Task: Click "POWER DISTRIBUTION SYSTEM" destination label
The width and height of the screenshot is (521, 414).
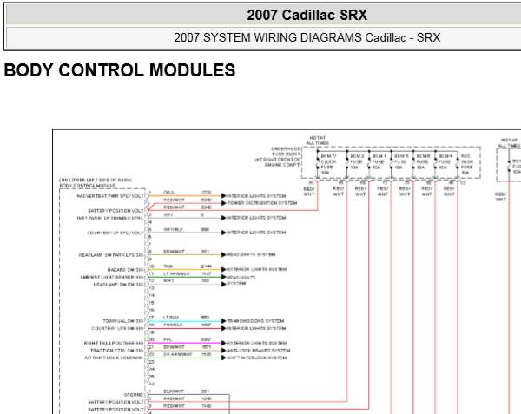Action: [262, 203]
